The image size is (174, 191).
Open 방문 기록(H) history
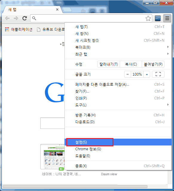[118, 115]
